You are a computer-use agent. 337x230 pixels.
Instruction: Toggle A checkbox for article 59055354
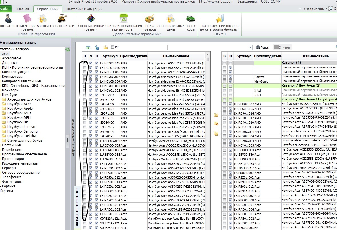coord(90,95)
